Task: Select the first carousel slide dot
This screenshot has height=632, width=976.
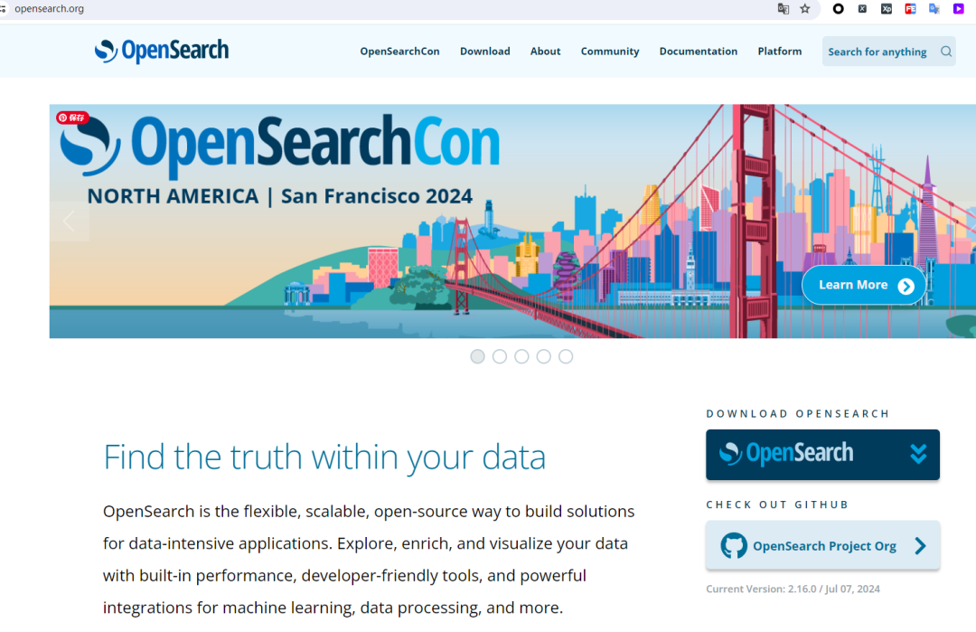Action: 477,356
